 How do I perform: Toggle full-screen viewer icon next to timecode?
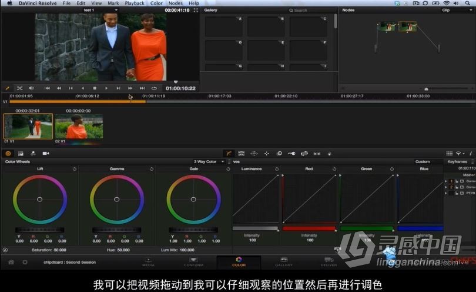point(196,11)
